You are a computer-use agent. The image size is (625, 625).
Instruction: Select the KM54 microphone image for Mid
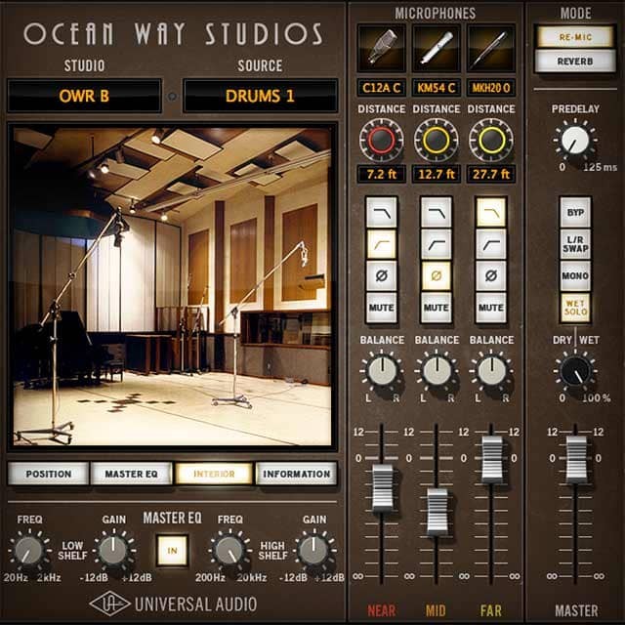436,47
